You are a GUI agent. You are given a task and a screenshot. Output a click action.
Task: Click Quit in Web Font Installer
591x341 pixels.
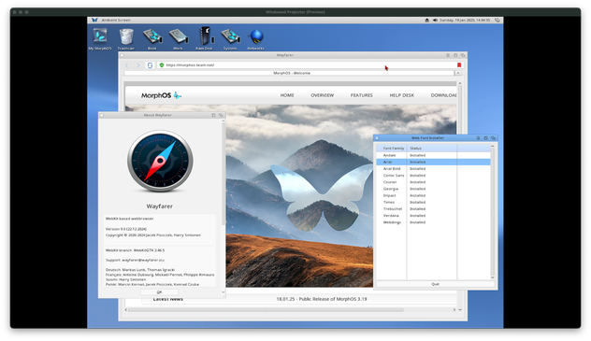436,284
